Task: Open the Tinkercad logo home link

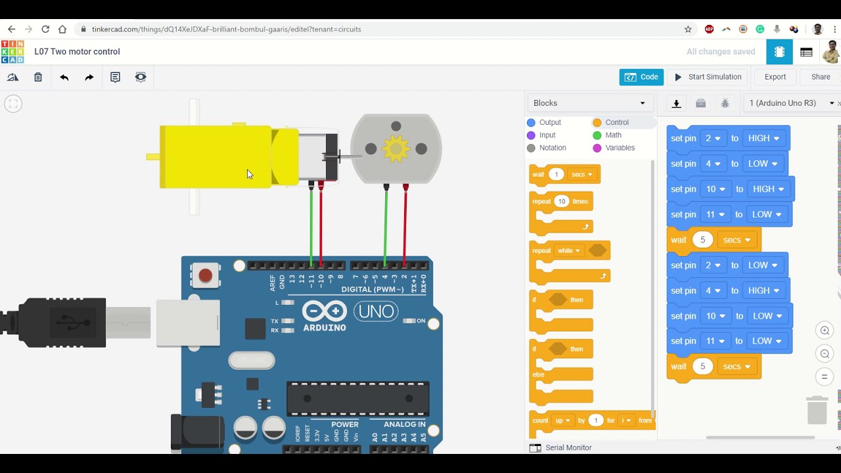Action: pos(12,52)
